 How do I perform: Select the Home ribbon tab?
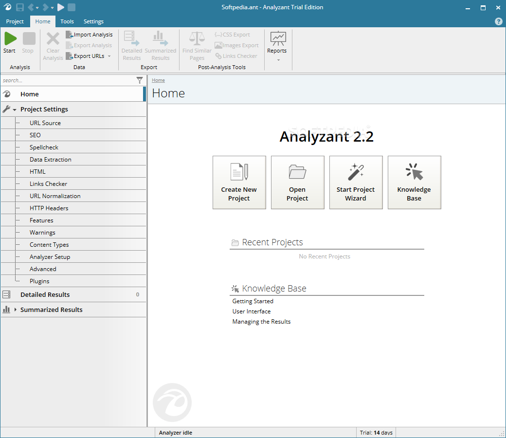click(43, 21)
